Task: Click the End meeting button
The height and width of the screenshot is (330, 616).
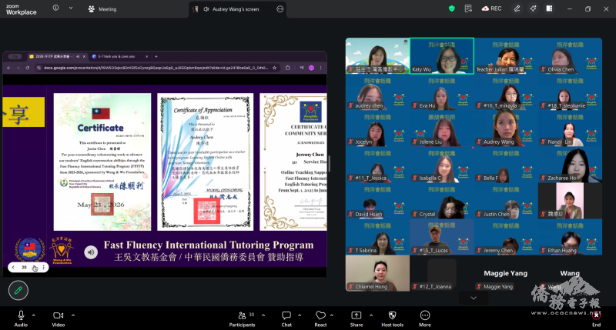Action: pos(596,318)
